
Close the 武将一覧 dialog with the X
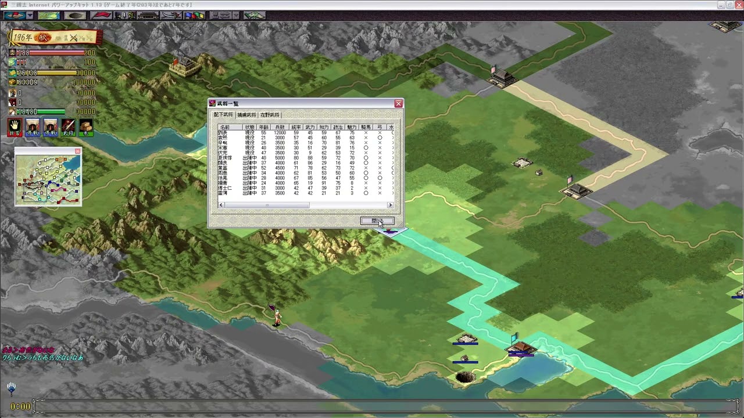(x=398, y=103)
